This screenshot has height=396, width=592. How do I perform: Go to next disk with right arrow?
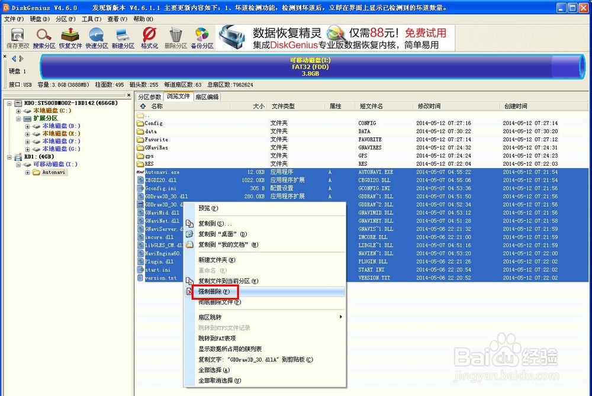click(21, 59)
